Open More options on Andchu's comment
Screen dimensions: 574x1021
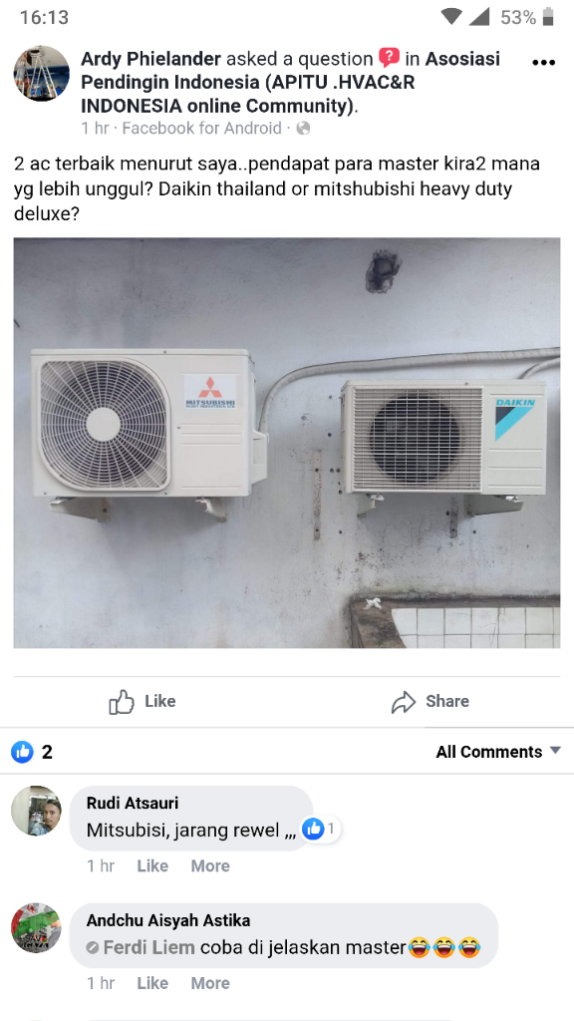210,983
